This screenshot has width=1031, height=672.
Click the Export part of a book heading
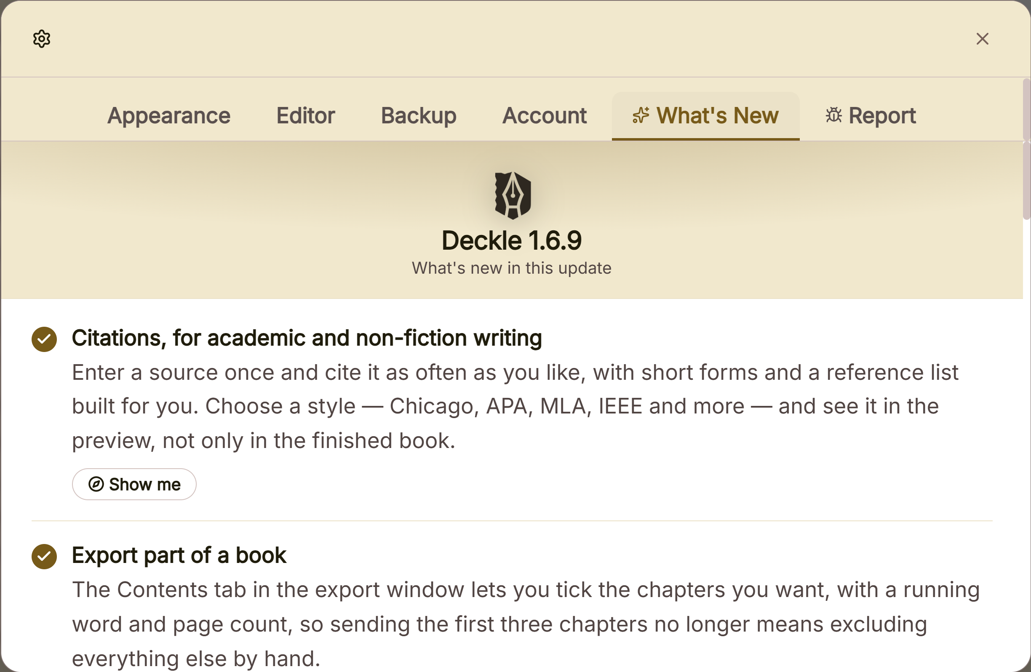click(179, 555)
